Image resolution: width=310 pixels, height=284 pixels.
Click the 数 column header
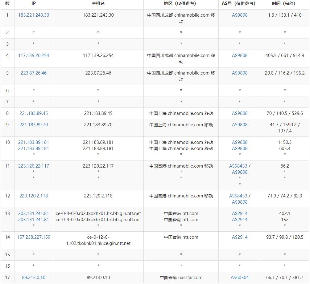pyautogui.click(x=7, y=4)
